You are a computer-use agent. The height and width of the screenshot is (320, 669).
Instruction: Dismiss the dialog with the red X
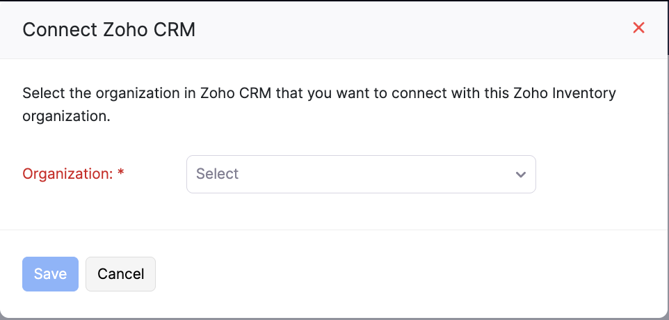(x=638, y=28)
